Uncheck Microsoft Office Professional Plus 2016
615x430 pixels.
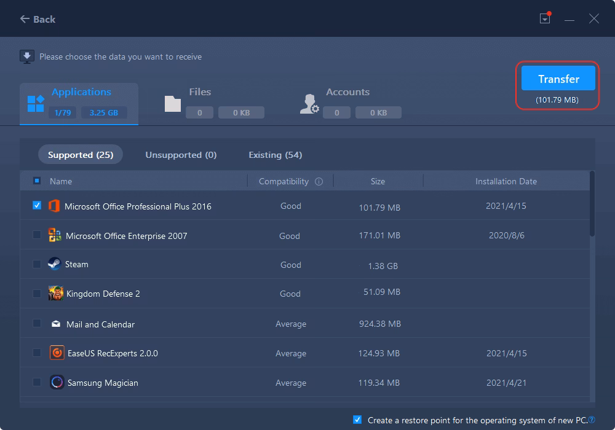(x=37, y=205)
